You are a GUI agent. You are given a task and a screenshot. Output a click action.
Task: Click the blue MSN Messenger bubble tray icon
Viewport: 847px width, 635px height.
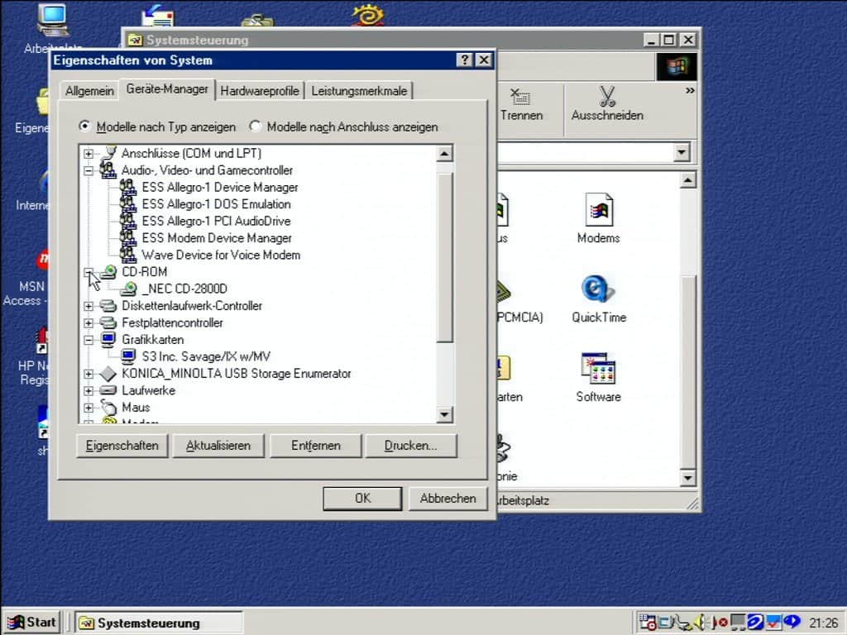(x=792, y=622)
